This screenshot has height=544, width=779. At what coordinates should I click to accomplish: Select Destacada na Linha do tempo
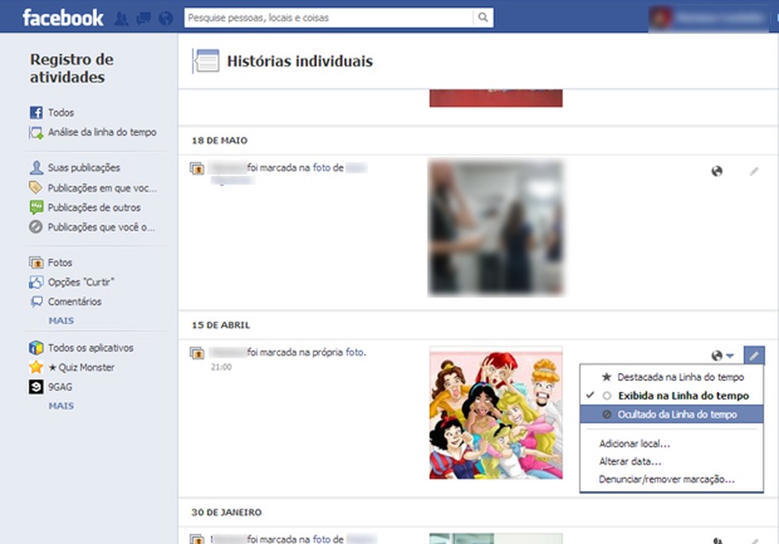(x=680, y=378)
